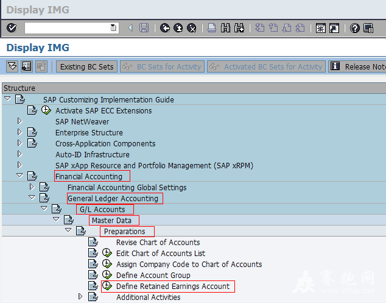The image size is (386, 303).
Task: Collapse the Master Data node
Action: tap(56, 219)
